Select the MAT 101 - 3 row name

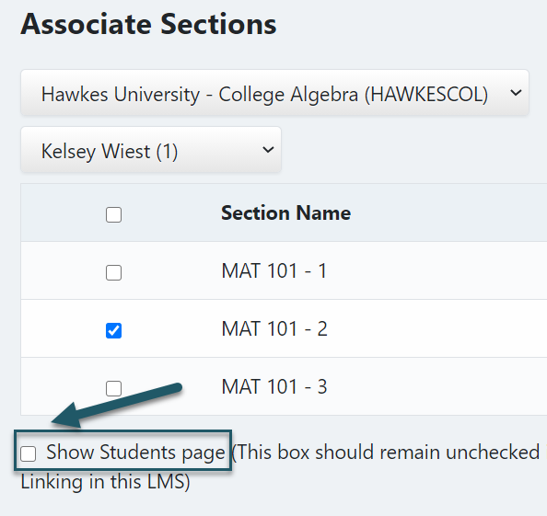274,386
